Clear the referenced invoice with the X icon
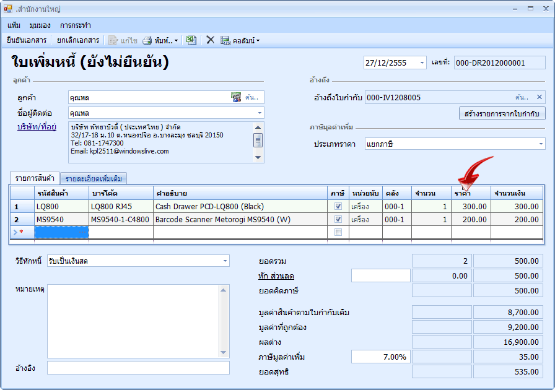This screenshot has height=390, width=555. (539, 97)
